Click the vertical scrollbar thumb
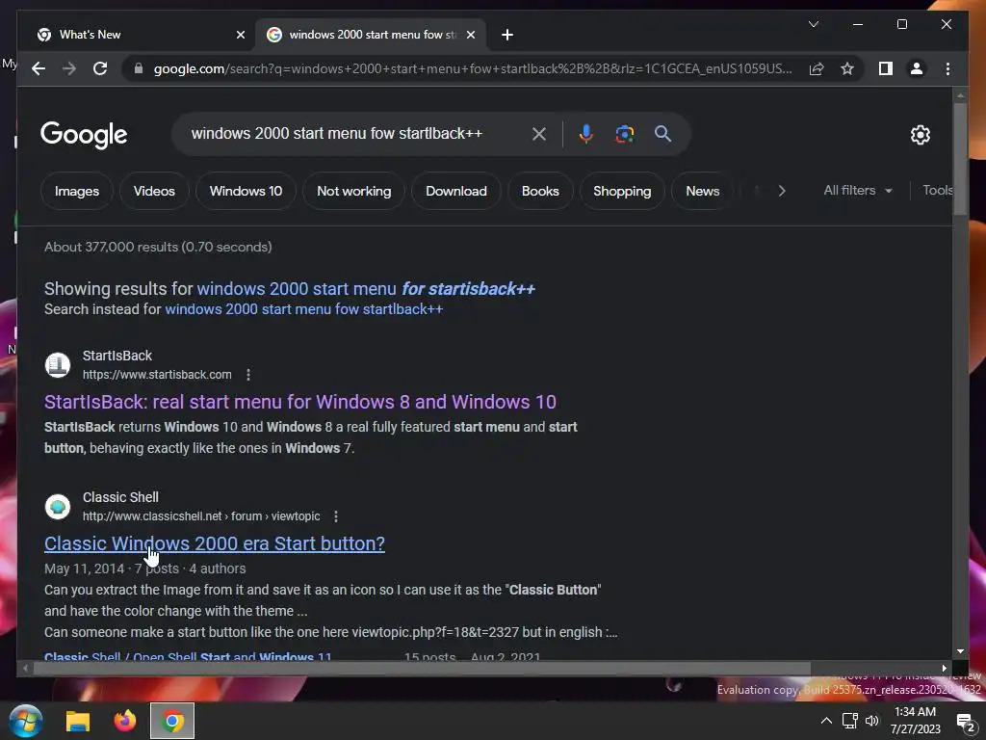 960,159
